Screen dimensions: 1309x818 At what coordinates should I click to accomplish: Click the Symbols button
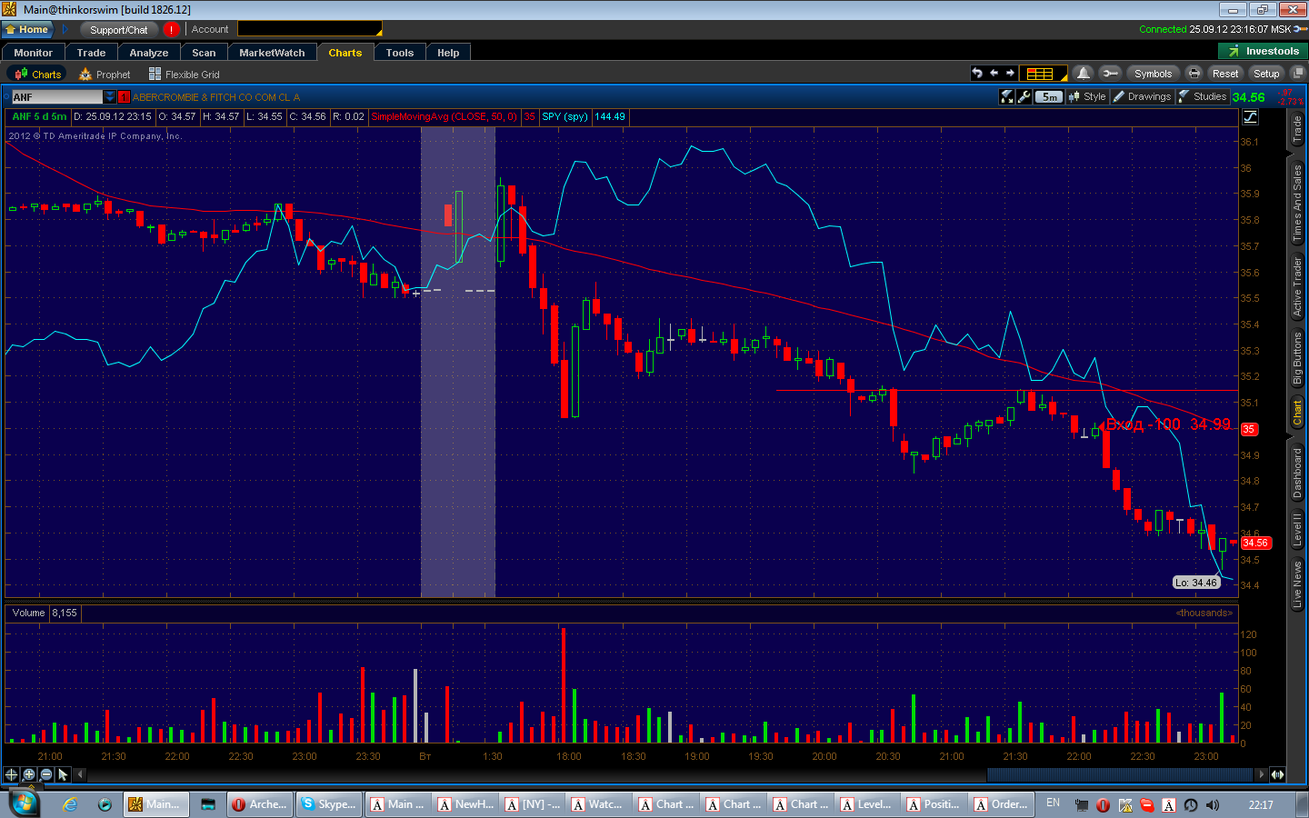(1153, 74)
